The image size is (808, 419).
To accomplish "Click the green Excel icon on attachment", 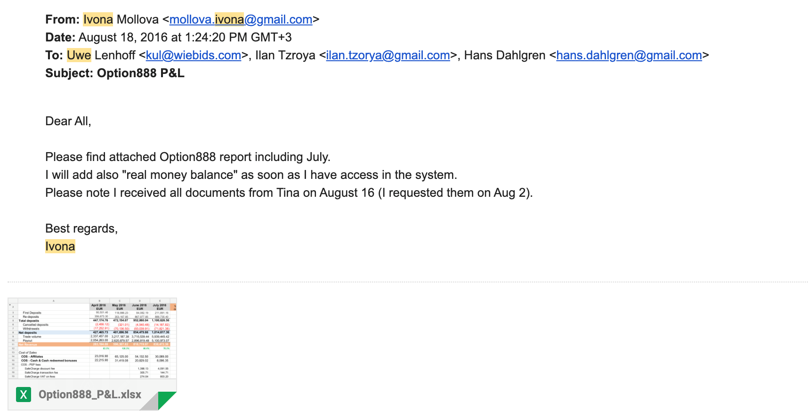I will 24,395.
